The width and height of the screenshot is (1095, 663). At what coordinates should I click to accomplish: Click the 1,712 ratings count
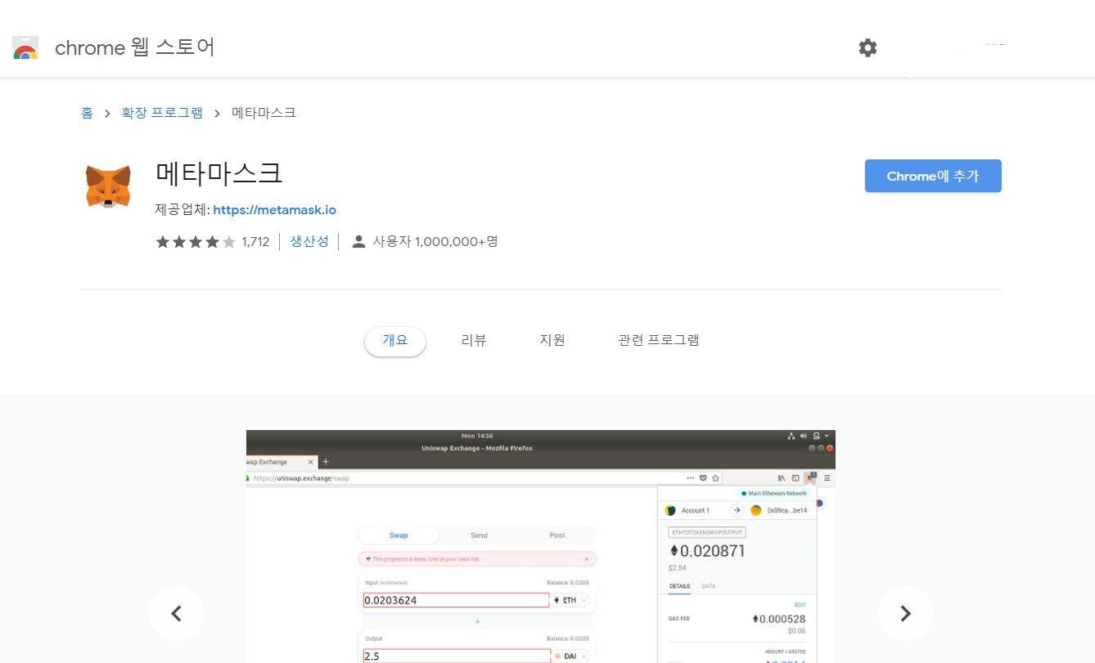click(x=255, y=242)
